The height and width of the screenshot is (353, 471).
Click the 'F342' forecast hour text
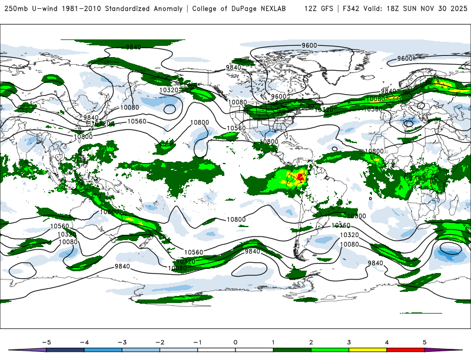coord(351,9)
